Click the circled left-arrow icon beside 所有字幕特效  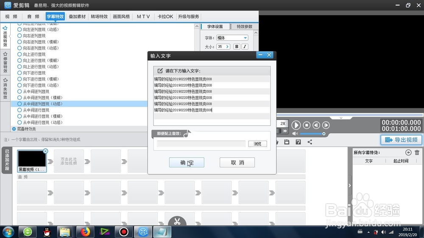point(408,152)
